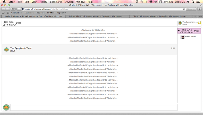Click the Bluetooth menu bar icon
The height and width of the screenshot is (115, 203).
(x=146, y=2)
